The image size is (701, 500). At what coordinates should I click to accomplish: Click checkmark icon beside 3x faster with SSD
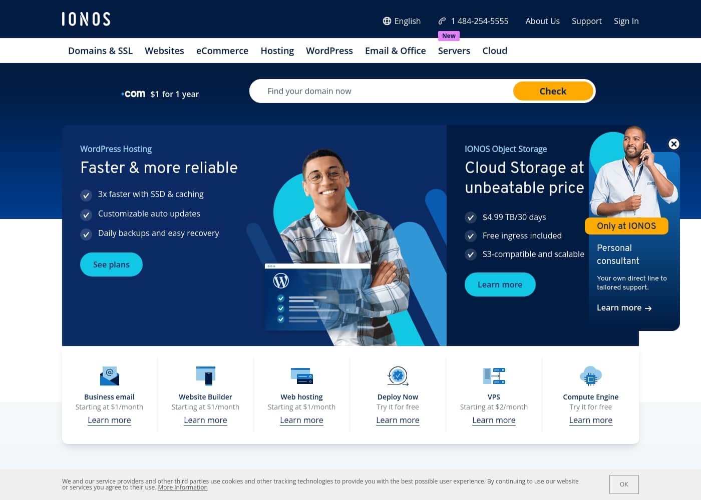click(86, 195)
